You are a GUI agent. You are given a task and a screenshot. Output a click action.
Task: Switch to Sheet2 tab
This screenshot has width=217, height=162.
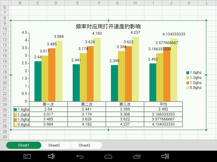coord(54,145)
